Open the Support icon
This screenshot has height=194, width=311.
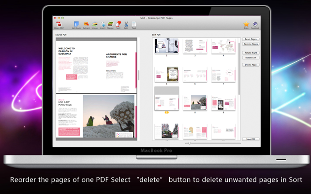coord(255,25)
